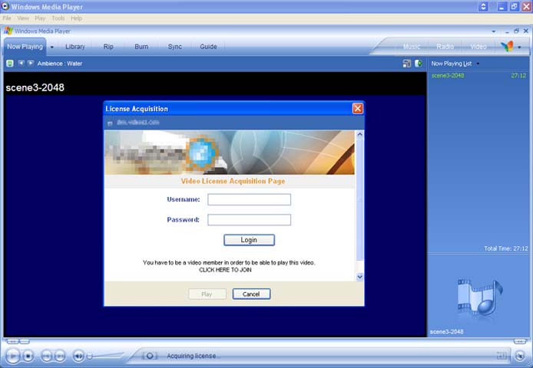Select the next visualization arrow
Viewport: 533px width, 368px height.
pyautogui.click(x=31, y=63)
